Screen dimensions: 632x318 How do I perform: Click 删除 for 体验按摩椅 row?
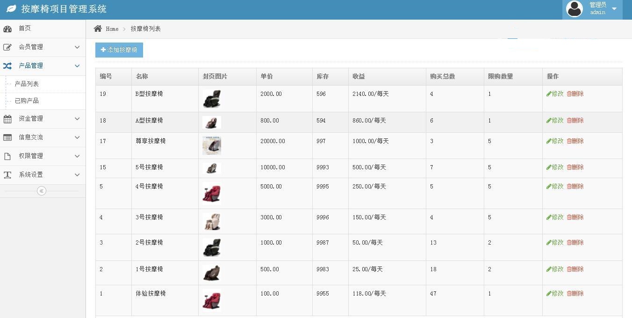[x=575, y=294]
